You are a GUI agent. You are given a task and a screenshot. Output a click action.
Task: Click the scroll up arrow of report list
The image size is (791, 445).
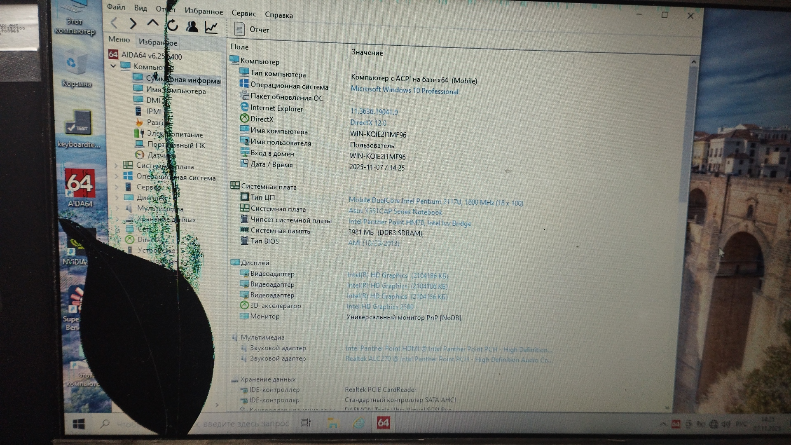point(694,62)
